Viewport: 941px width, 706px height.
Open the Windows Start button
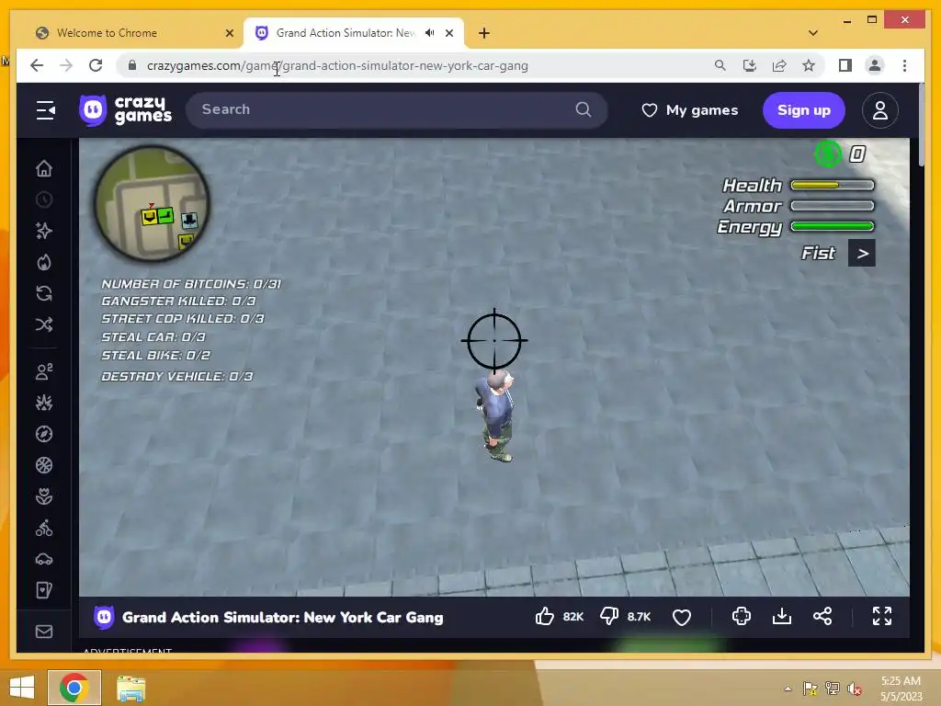coord(22,688)
